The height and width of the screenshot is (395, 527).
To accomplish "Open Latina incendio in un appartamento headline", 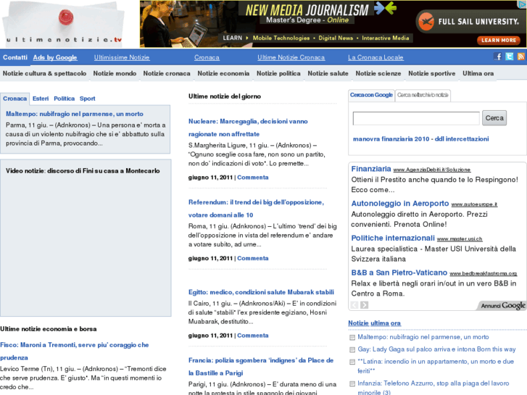I will 436,366.
